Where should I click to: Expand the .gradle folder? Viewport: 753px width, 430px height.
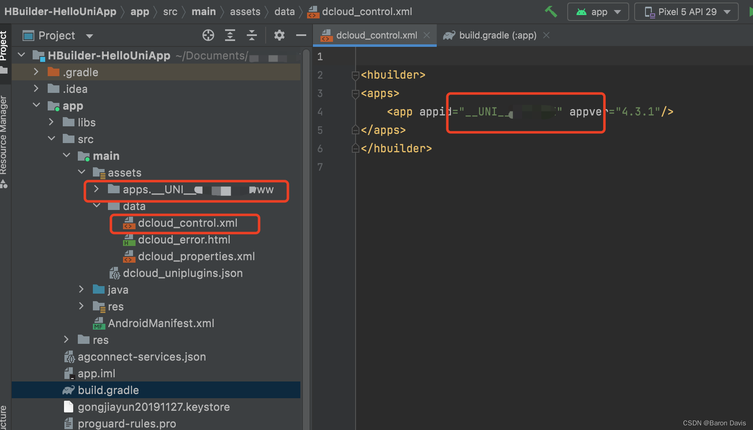point(36,72)
